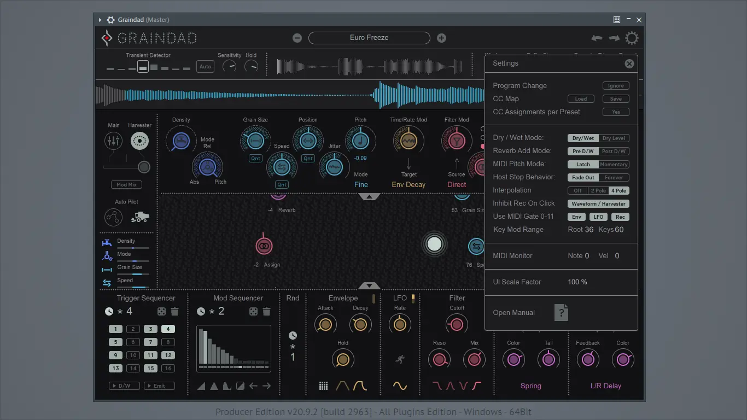Set MIDI Pitch Mode to Momentary
This screenshot has height=420, width=747.
point(614,165)
